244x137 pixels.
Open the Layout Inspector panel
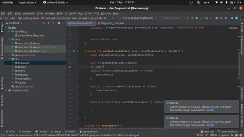click(228, 132)
